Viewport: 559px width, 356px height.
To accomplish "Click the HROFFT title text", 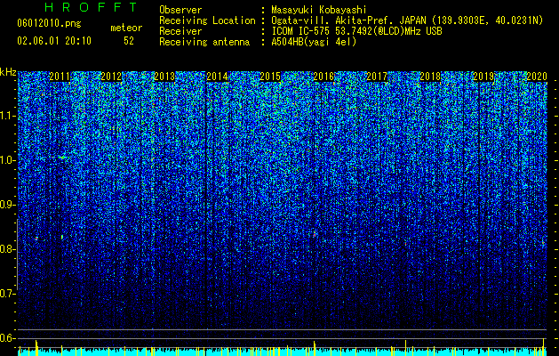I will (91, 7).
